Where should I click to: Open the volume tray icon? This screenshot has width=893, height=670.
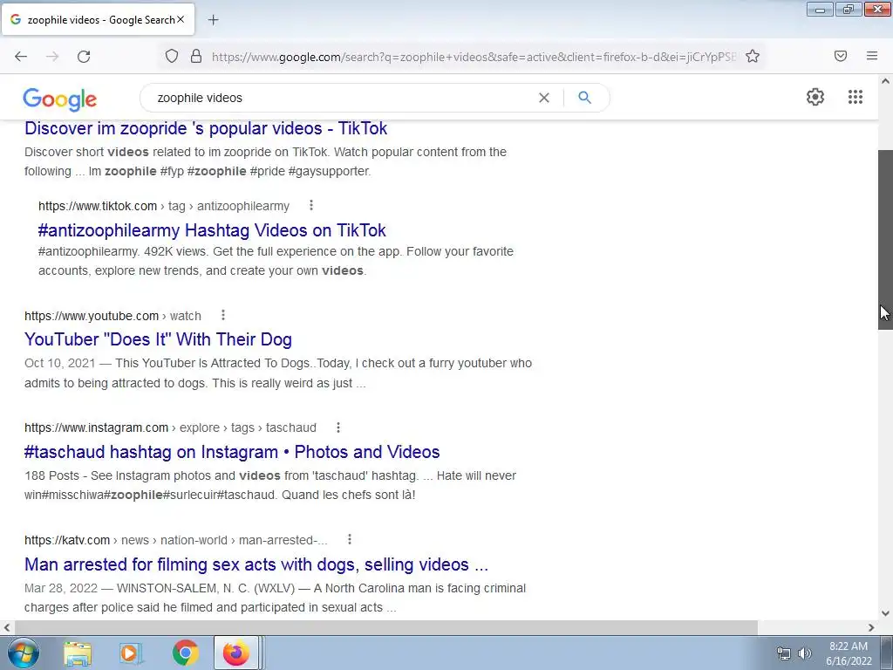805,653
